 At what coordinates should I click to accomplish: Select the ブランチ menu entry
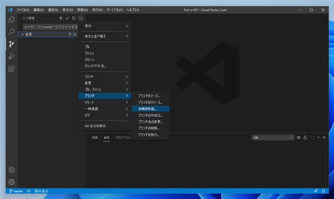point(105,96)
